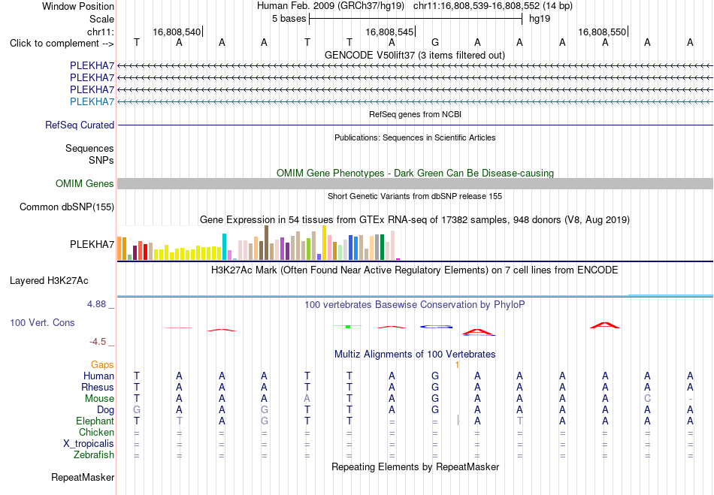Screen dimensions: 714x495
Task: Open the RefSeq Curated track label
Action: coord(80,125)
